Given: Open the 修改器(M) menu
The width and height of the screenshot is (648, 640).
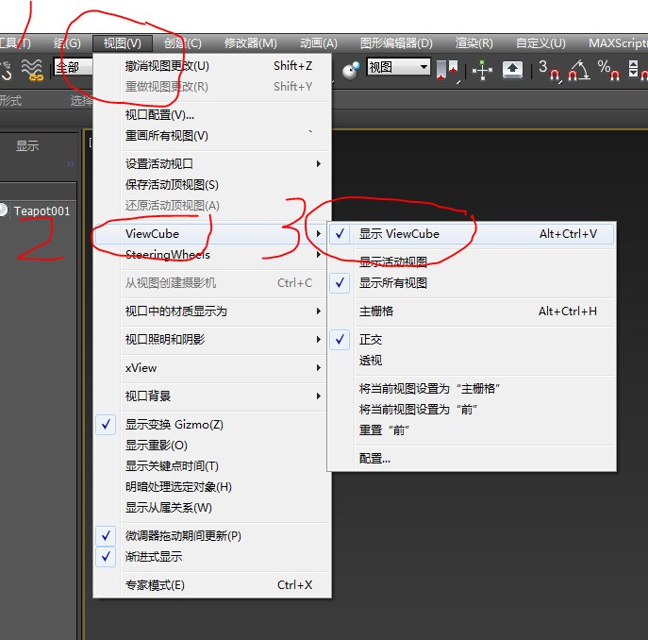Looking at the screenshot, I should pos(250,43).
